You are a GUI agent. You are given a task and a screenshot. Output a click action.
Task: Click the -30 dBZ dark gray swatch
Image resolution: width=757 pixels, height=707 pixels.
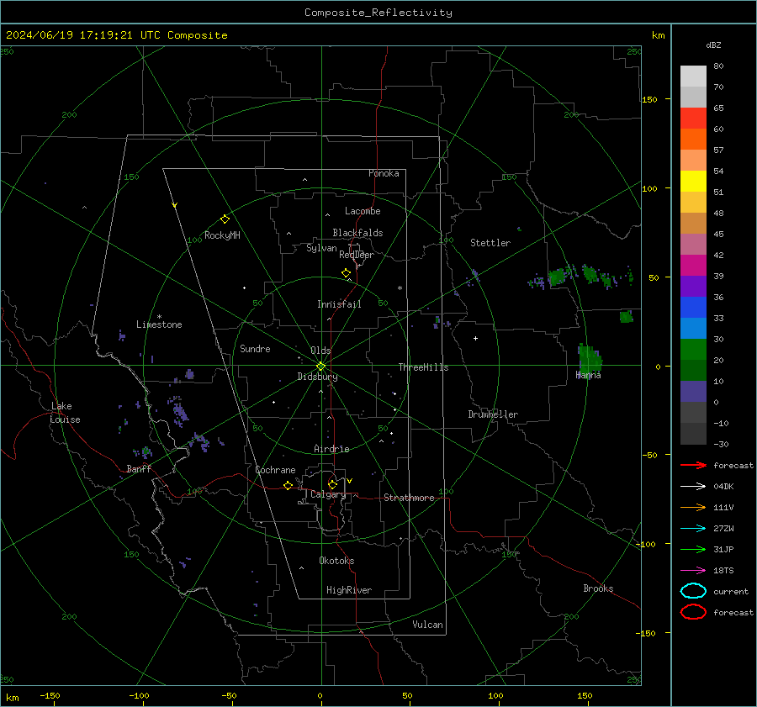coord(693,434)
